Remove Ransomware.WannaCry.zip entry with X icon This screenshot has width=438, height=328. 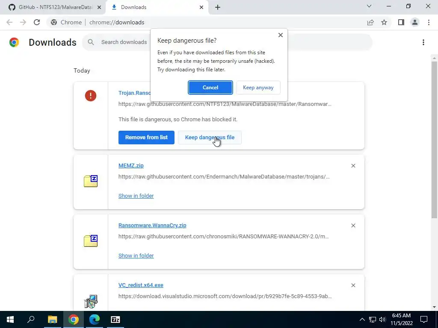353,225
